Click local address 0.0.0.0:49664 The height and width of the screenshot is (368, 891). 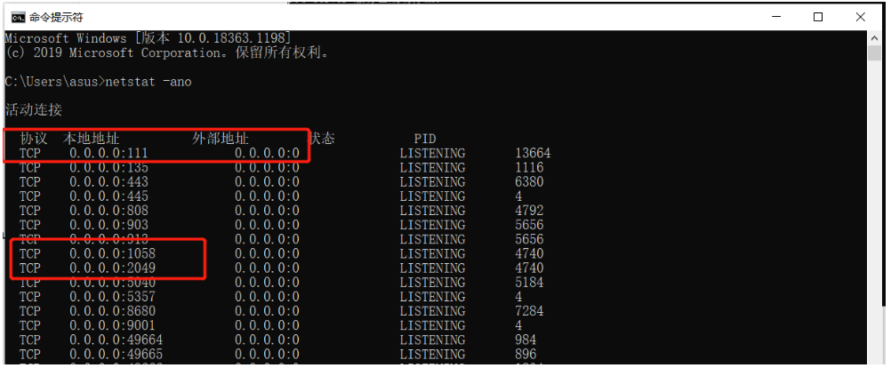[x=116, y=340]
